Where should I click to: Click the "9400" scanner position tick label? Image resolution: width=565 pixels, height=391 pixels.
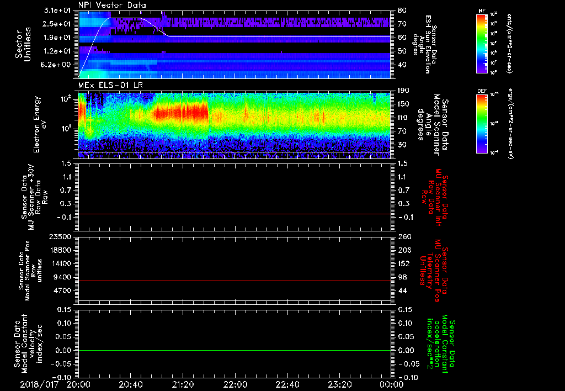coord(63,277)
